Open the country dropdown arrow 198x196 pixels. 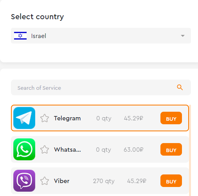pyautogui.click(x=183, y=36)
